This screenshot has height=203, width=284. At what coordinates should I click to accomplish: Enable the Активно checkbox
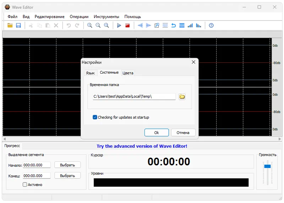(25, 185)
